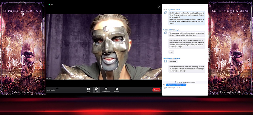Expand Audio Setting options caret

click(57, 88)
